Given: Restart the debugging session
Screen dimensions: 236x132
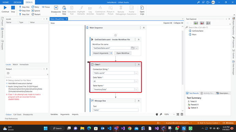Looking at the screenshot, I should click(36, 14).
